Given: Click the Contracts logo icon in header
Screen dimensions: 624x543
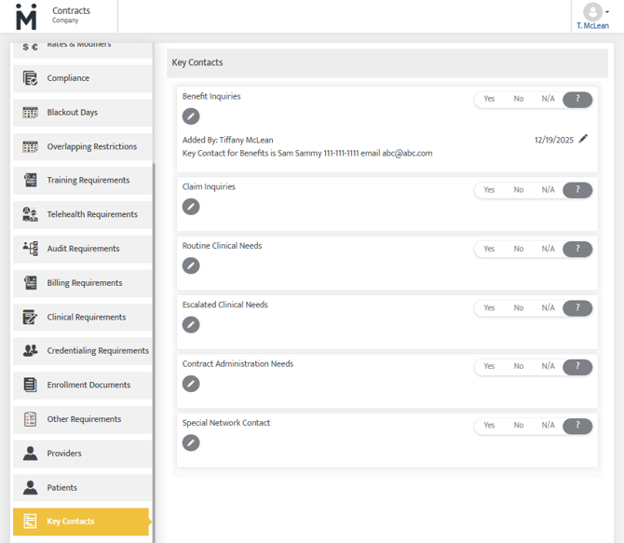Looking at the screenshot, I should point(26,17).
